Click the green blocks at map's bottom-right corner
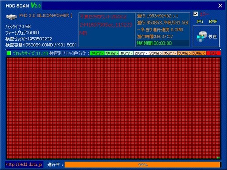Screen dimensions: 227x170 (x=218, y=158)
